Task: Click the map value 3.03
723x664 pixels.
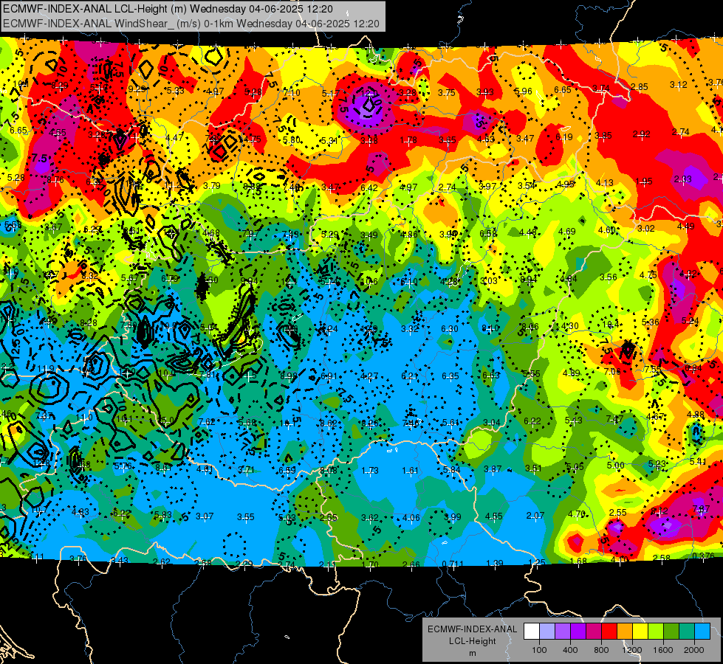Action: pyautogui.click(x=489, y=280)
